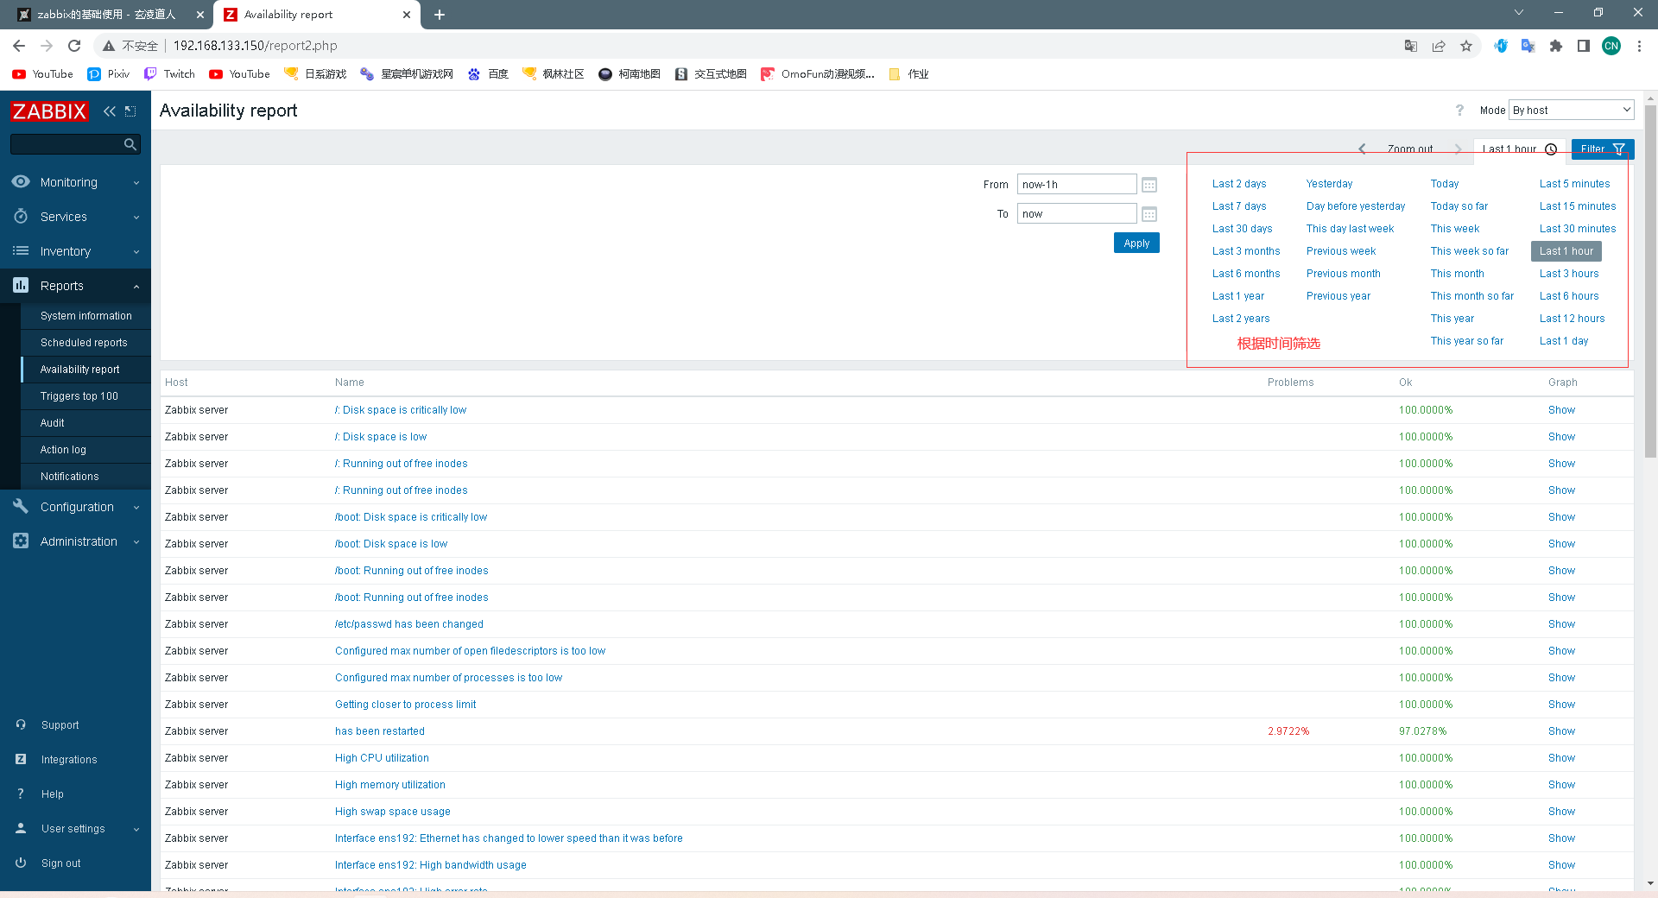Select Last 7 days time range
Screen dimensions: 1658x898
[x=1238, y=206]
